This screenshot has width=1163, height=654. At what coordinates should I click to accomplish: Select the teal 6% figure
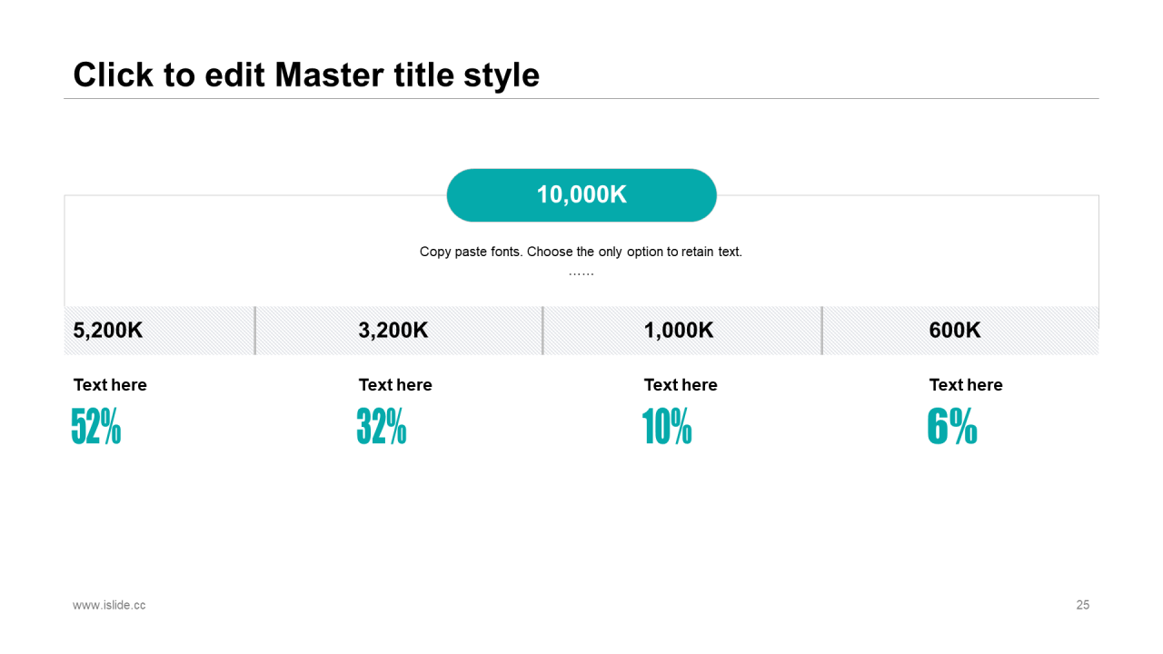pos(952,426)
